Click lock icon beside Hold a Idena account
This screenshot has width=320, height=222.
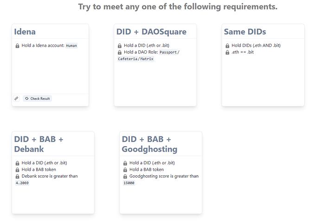tap(17, 46)
